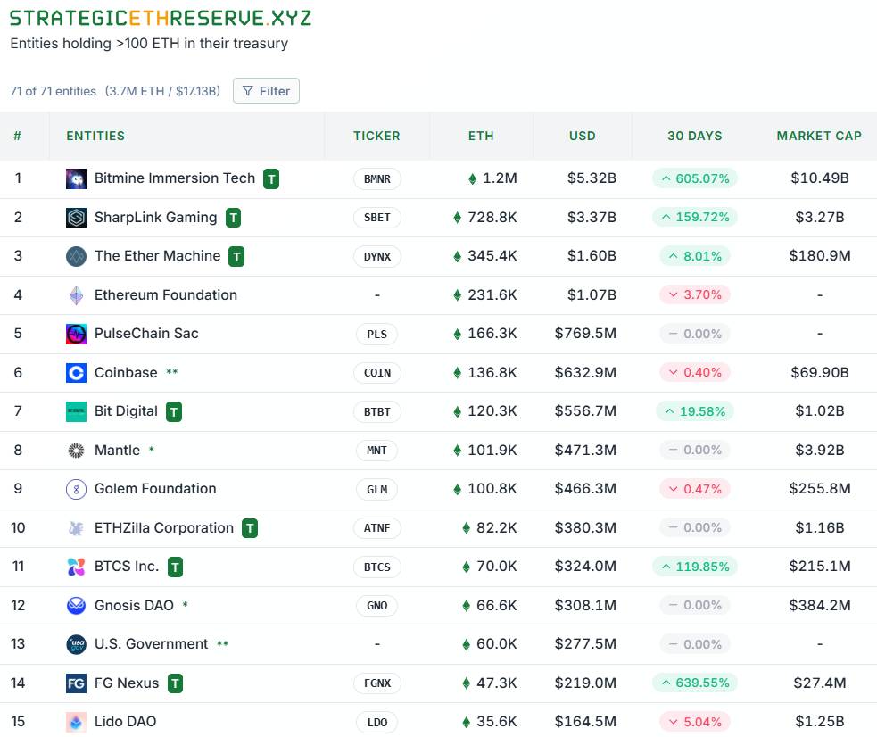Click the 5.04% 30-day change badge
This screenshot has width=877, height=737.
[695, 722]
